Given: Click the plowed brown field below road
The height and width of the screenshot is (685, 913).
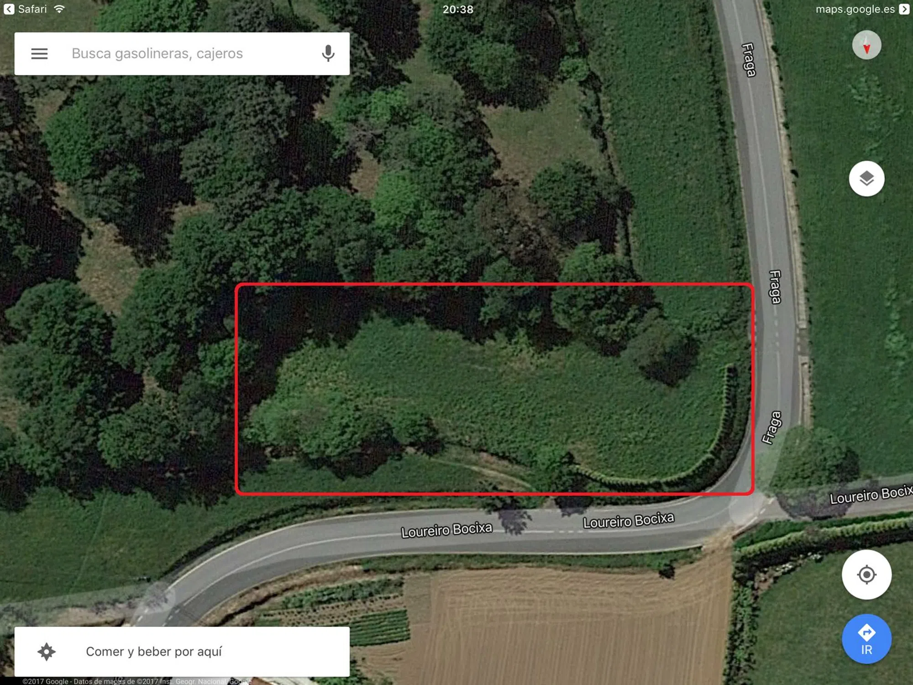Looking at the screenshot, I should (x=571, y=626).
